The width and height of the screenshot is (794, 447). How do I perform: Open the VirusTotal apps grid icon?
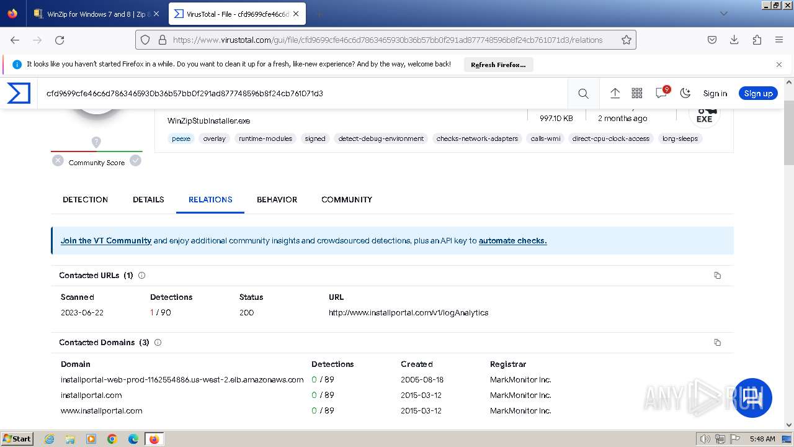click(x=637, y=93)
